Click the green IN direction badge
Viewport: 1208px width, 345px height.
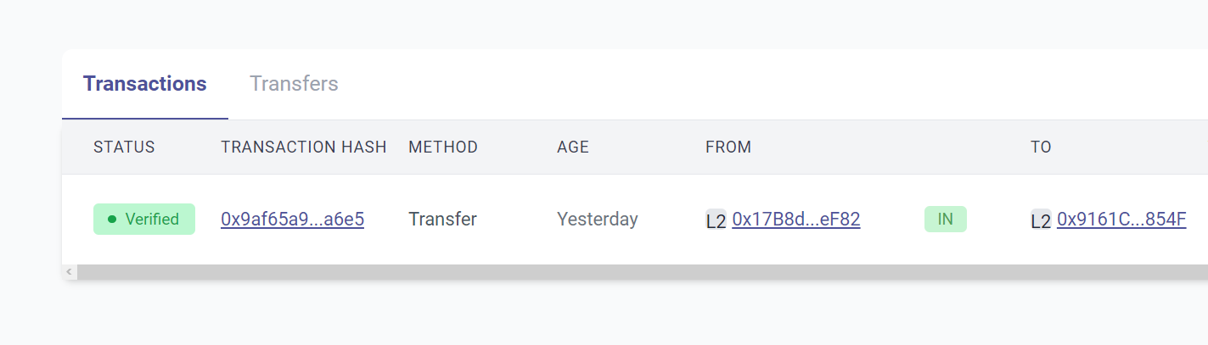[x=945, y=220]
